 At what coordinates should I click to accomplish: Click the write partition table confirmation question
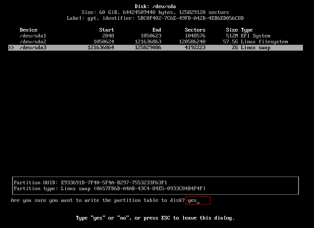pos(98,200)
